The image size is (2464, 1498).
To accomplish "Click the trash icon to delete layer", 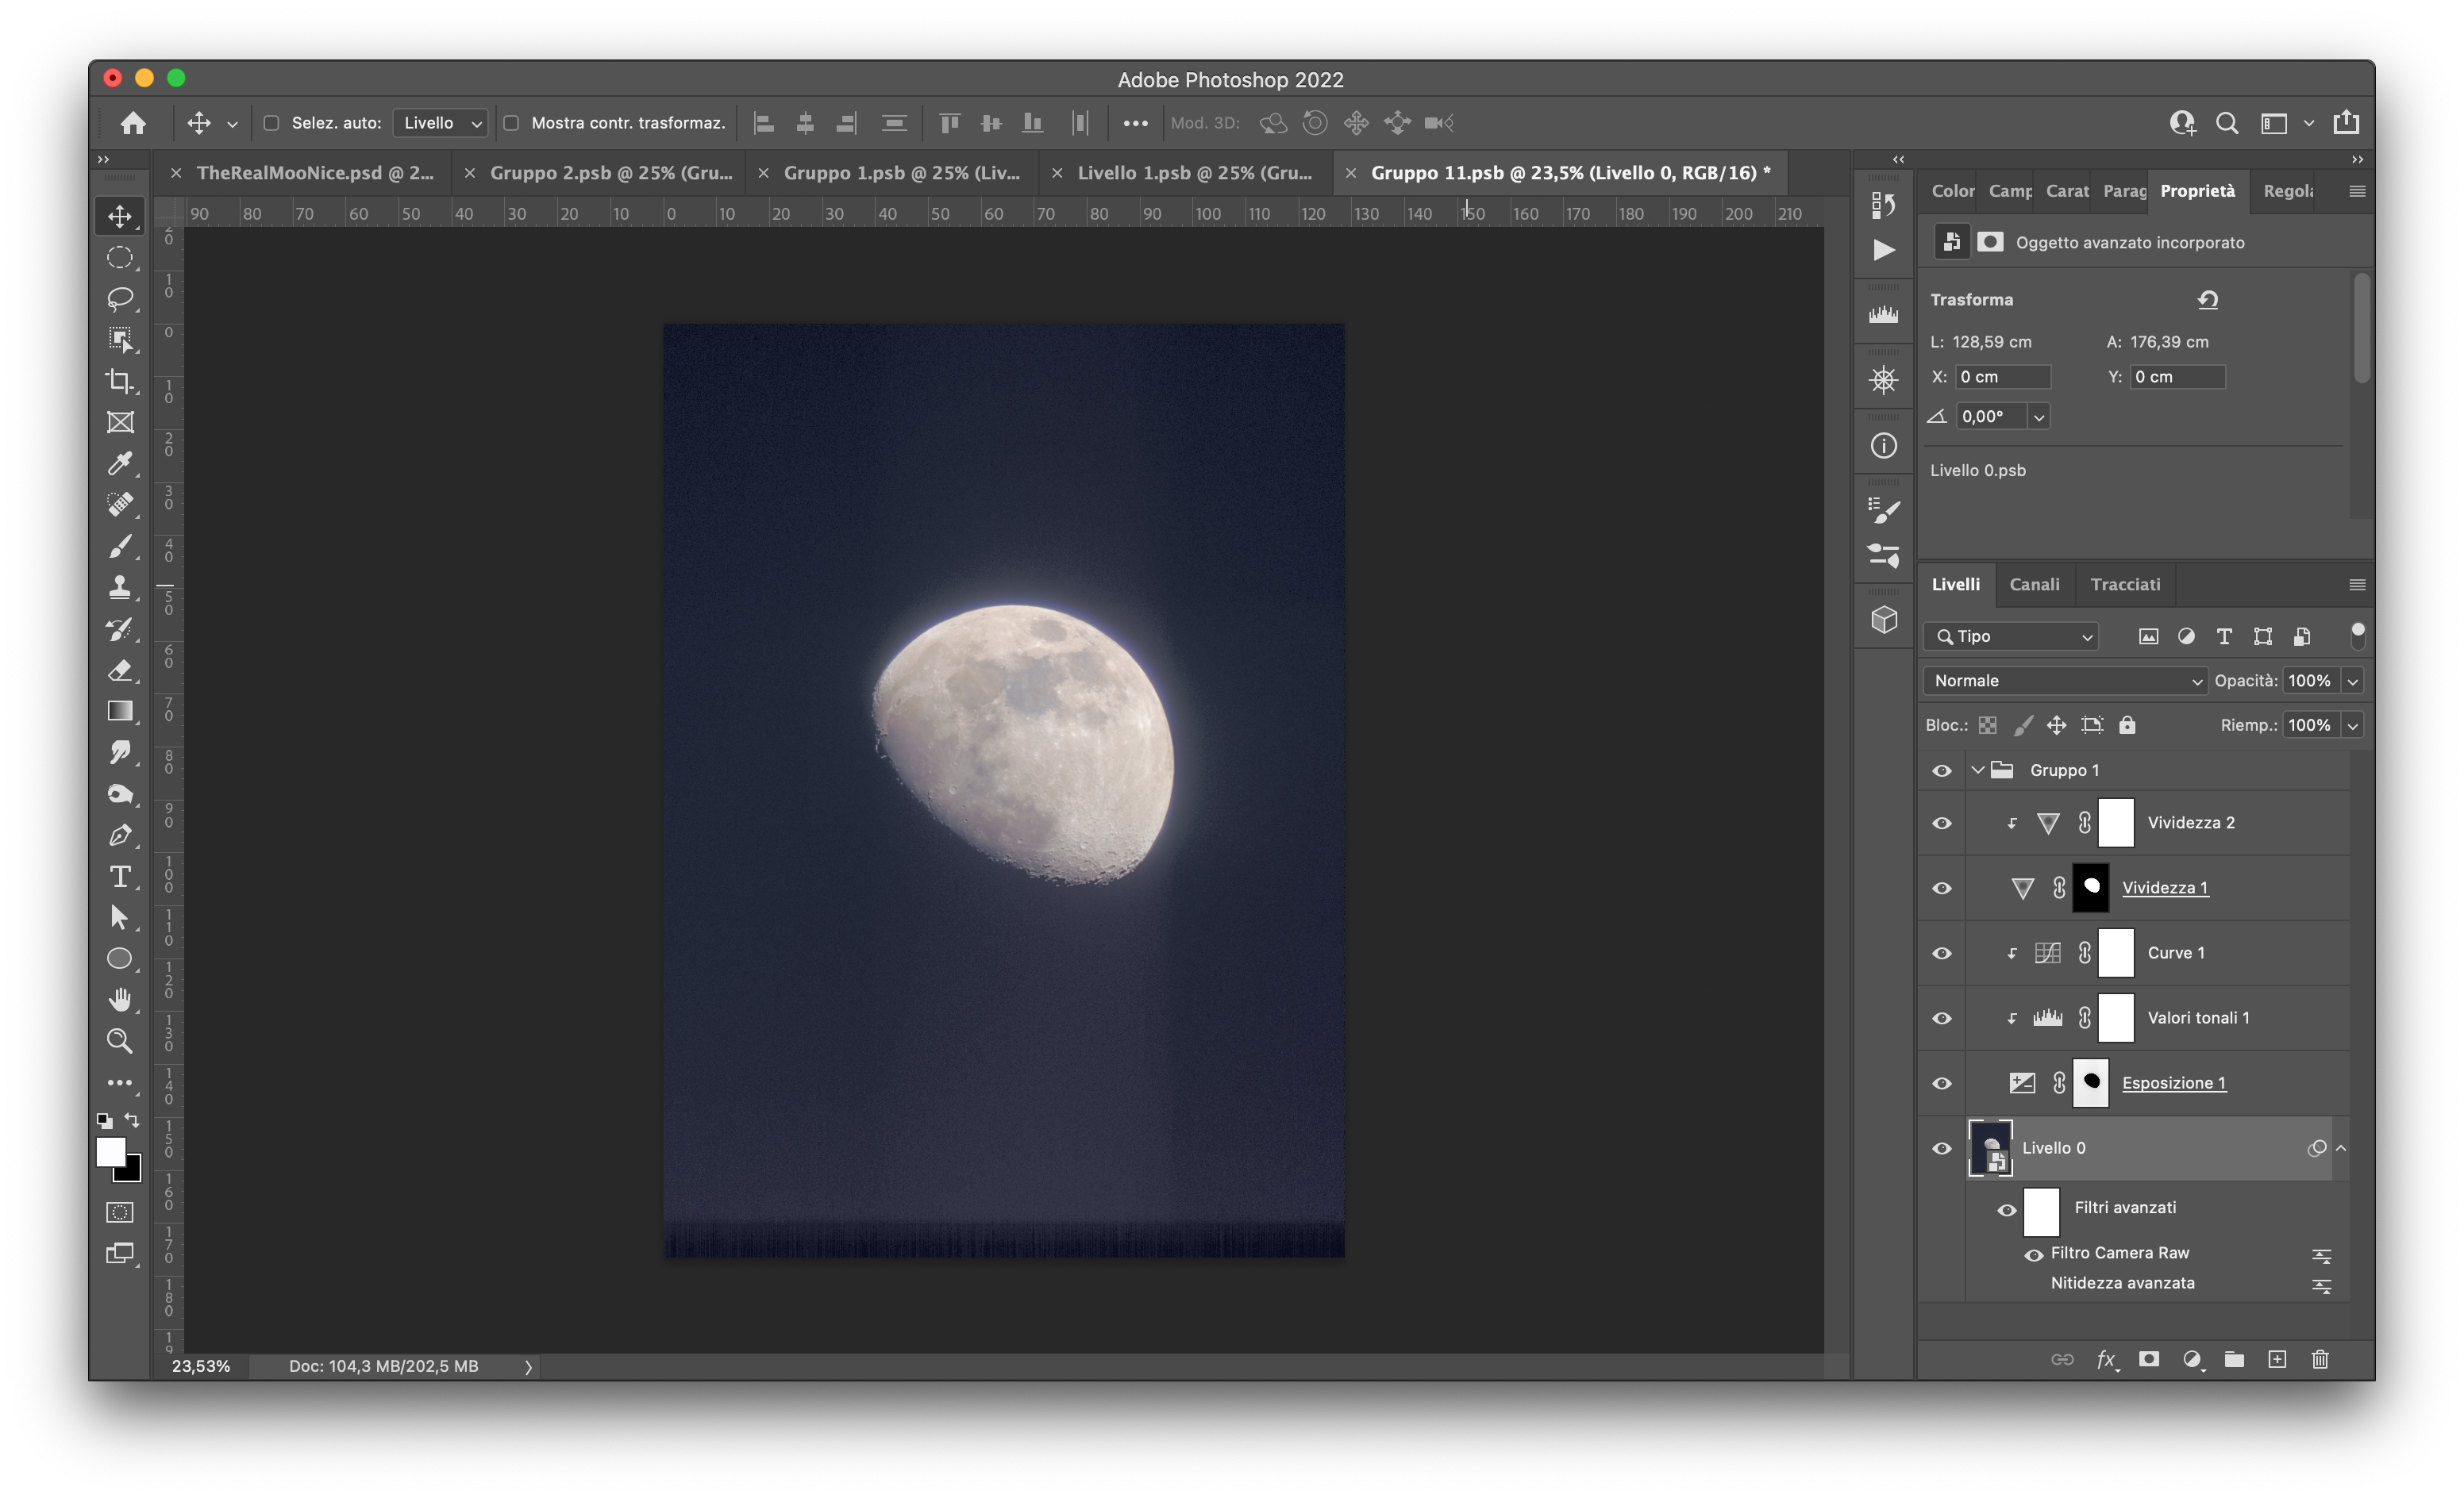I will (2321, 1359).
